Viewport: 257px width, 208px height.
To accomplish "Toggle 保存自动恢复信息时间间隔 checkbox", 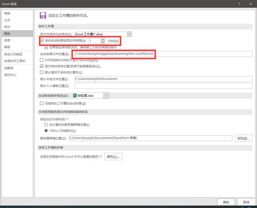I will click(42, 41).
